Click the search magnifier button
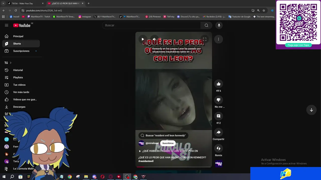321x180 pixels. pyautogui.click(x=206, y=25)
